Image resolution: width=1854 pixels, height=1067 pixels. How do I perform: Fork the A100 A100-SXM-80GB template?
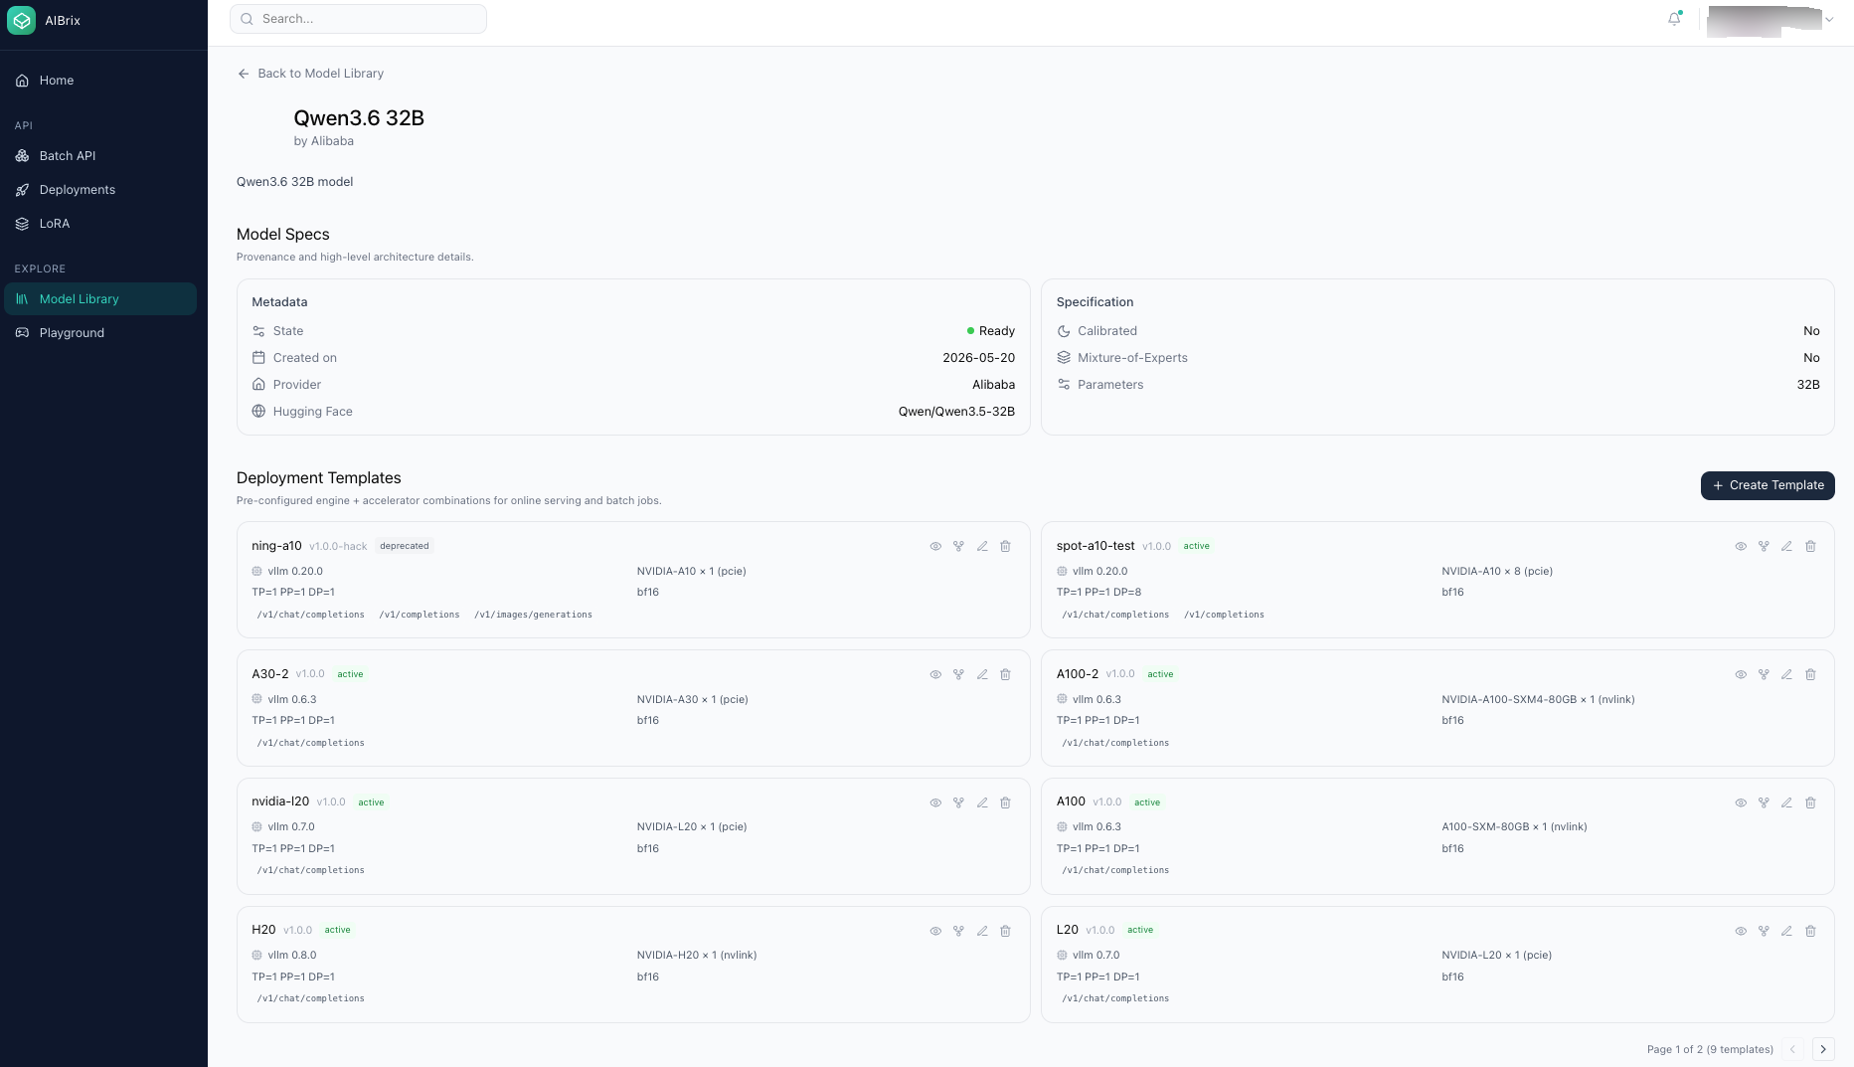[x=1764, y=802]
